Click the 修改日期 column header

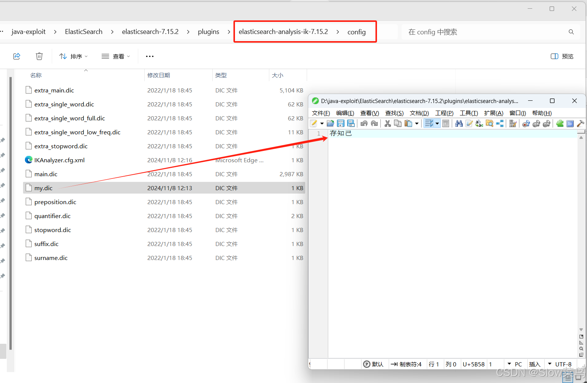159,75
